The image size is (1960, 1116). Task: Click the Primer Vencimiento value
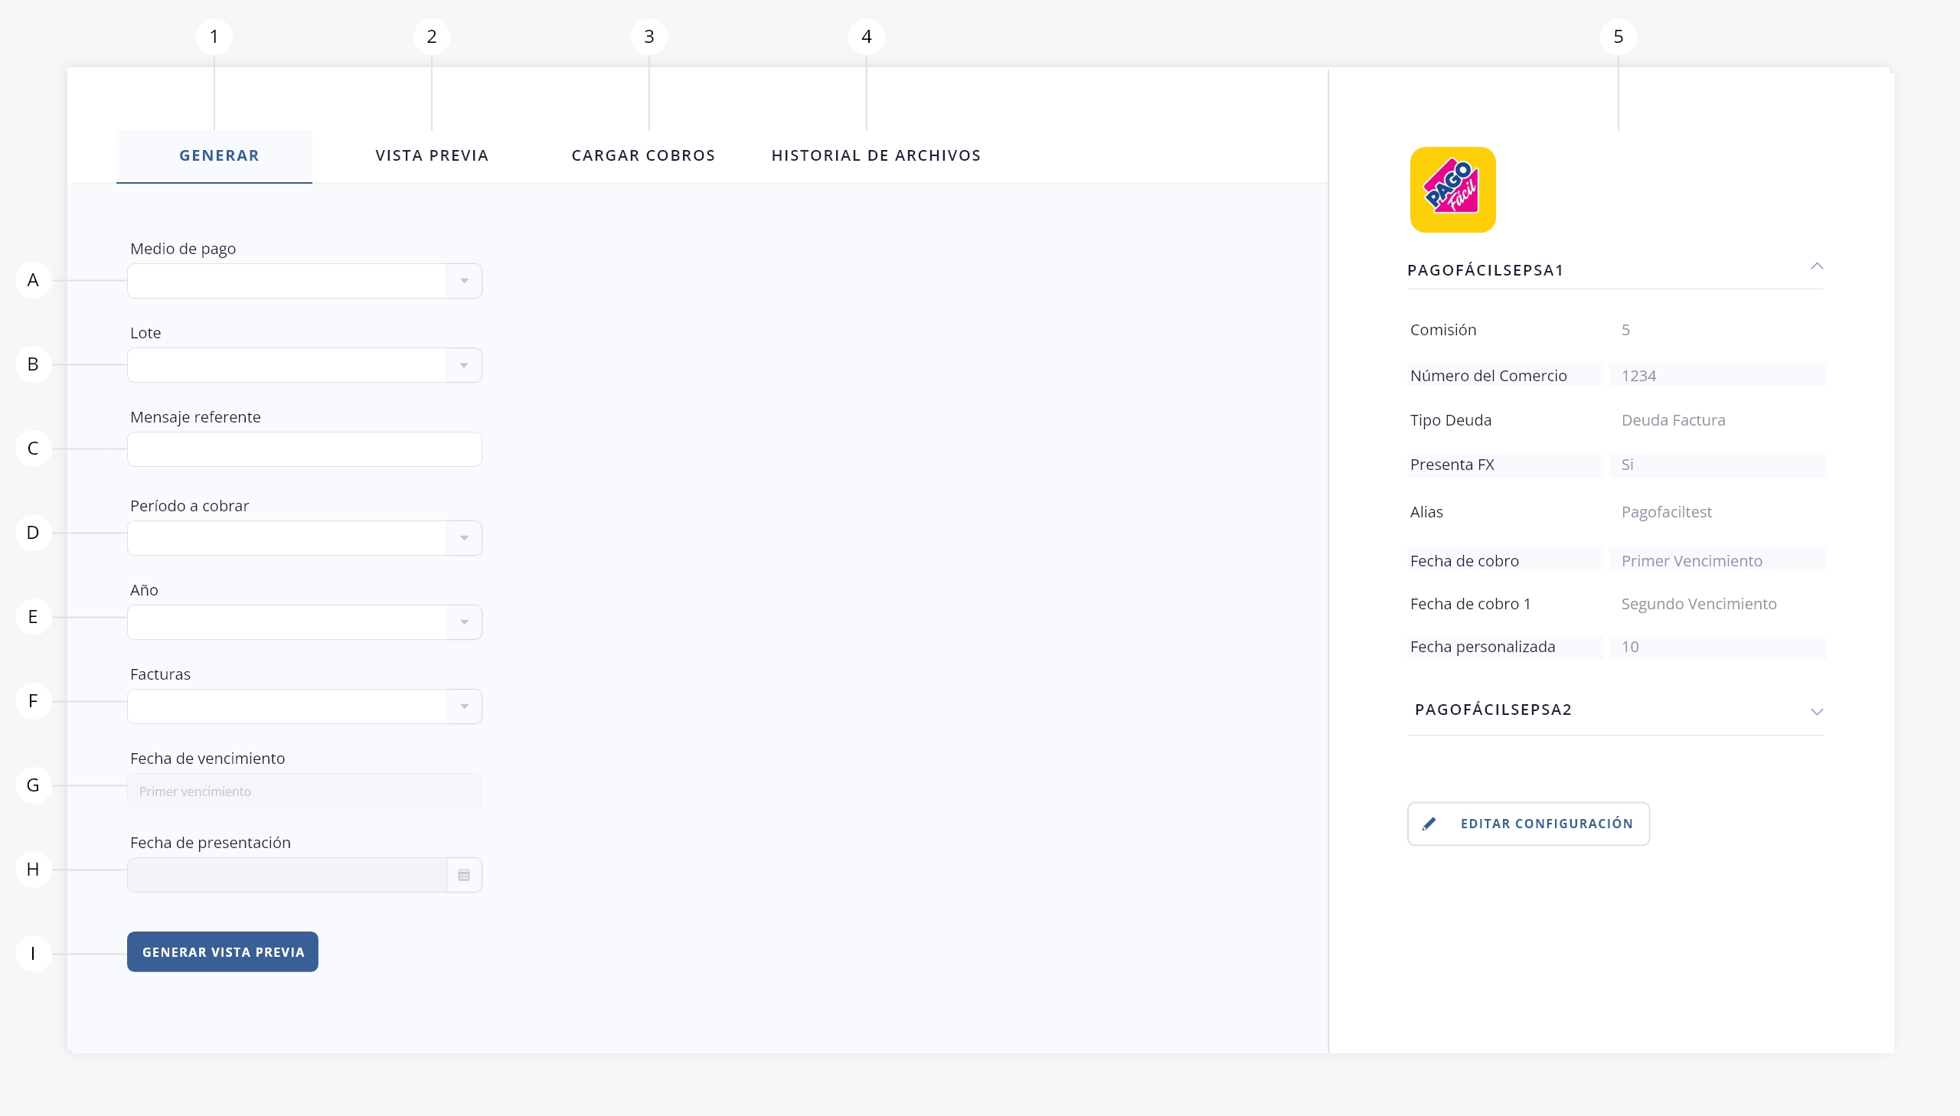1692,561
